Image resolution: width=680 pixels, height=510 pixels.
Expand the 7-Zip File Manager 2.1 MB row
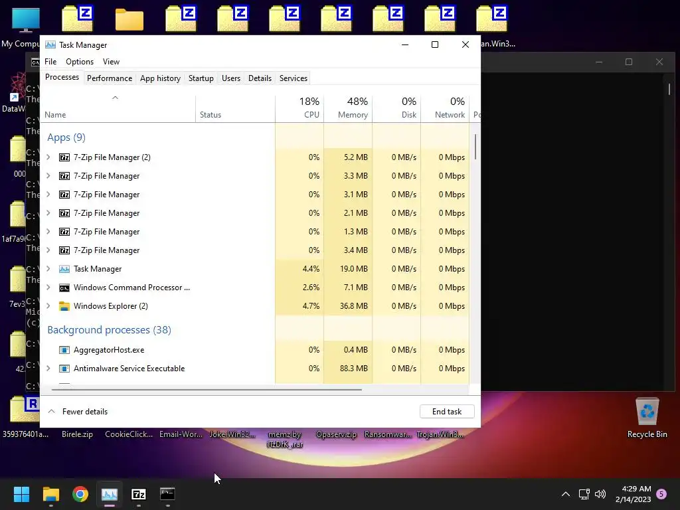[48, 213]
